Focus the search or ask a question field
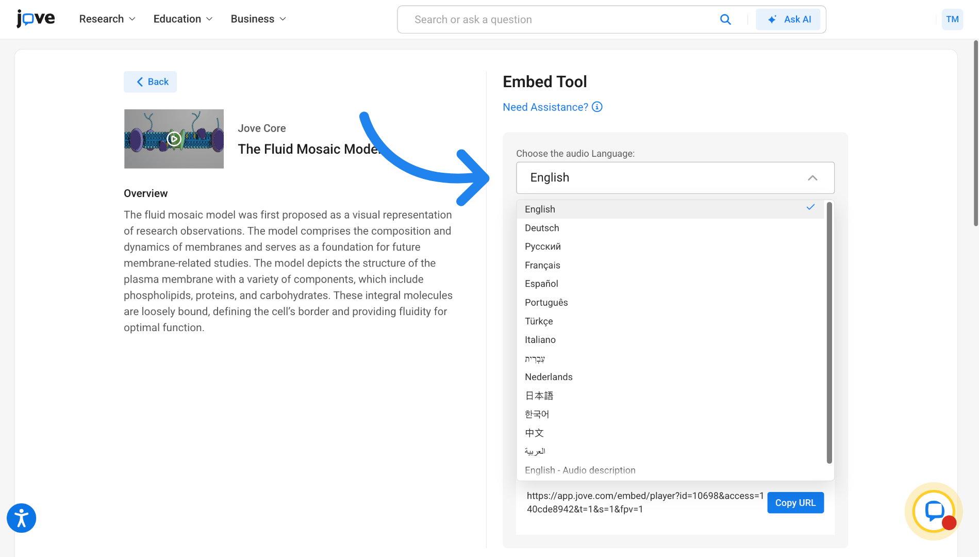This screenshot has height=557, width=979. click(562, 20)
